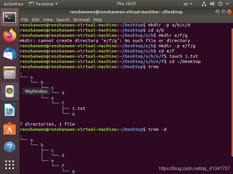Open the Search menu
The width and height of the screenshot is (233, 174).
pyautogui.click(x=63, y=20)
